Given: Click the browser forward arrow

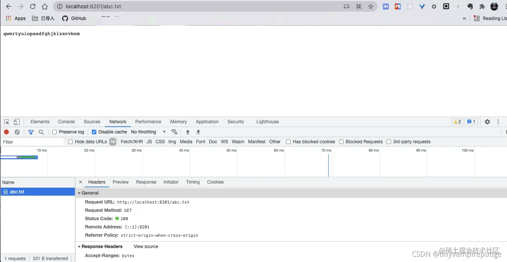Looking at the screenshot, I should pos(21,6).
